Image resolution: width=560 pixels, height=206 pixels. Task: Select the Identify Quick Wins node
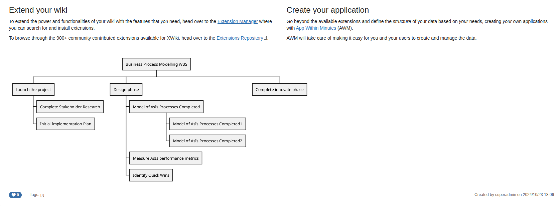click(151, 175)
